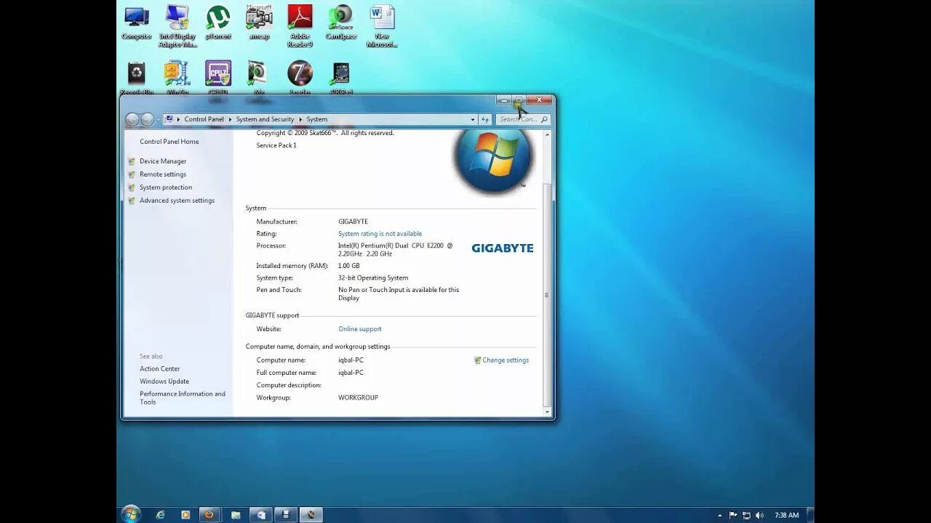
Task: Open Advanced system settings link
Action: click(177, 200)
